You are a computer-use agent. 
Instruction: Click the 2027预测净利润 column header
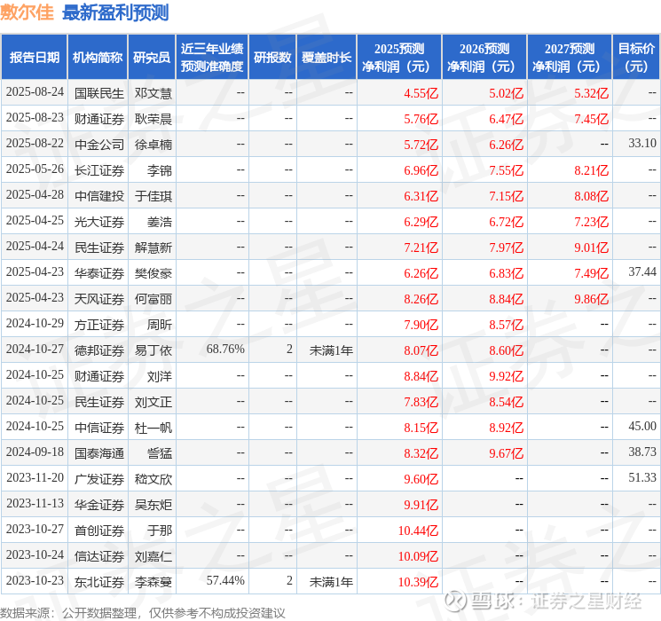coord(570,58)
